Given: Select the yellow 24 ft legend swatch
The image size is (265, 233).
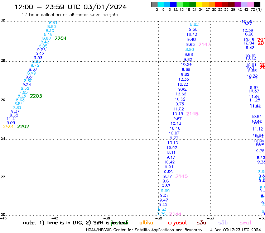Looking at the screenshot, I should (x=199, y=4).
